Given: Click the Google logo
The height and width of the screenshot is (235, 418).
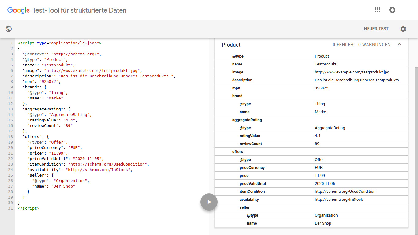Looking at the screenshot, I should (18, 10).
